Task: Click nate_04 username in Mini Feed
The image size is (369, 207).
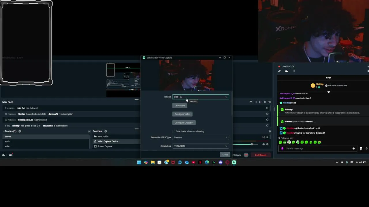Action: tap(21, 108)
